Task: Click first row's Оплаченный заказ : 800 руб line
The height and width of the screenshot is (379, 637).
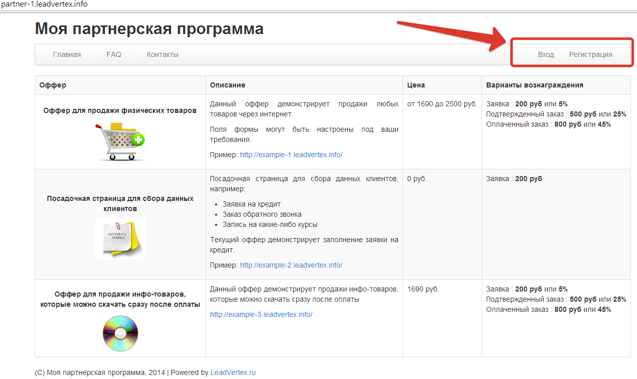Action: [x=548, y=124]
